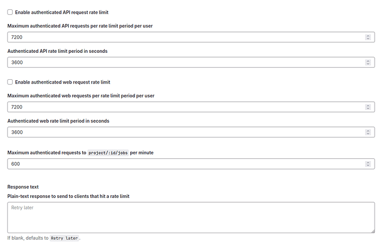
Task: Click 'Maximum authenticated API requests per rate limit period' label
Action: 80,26
